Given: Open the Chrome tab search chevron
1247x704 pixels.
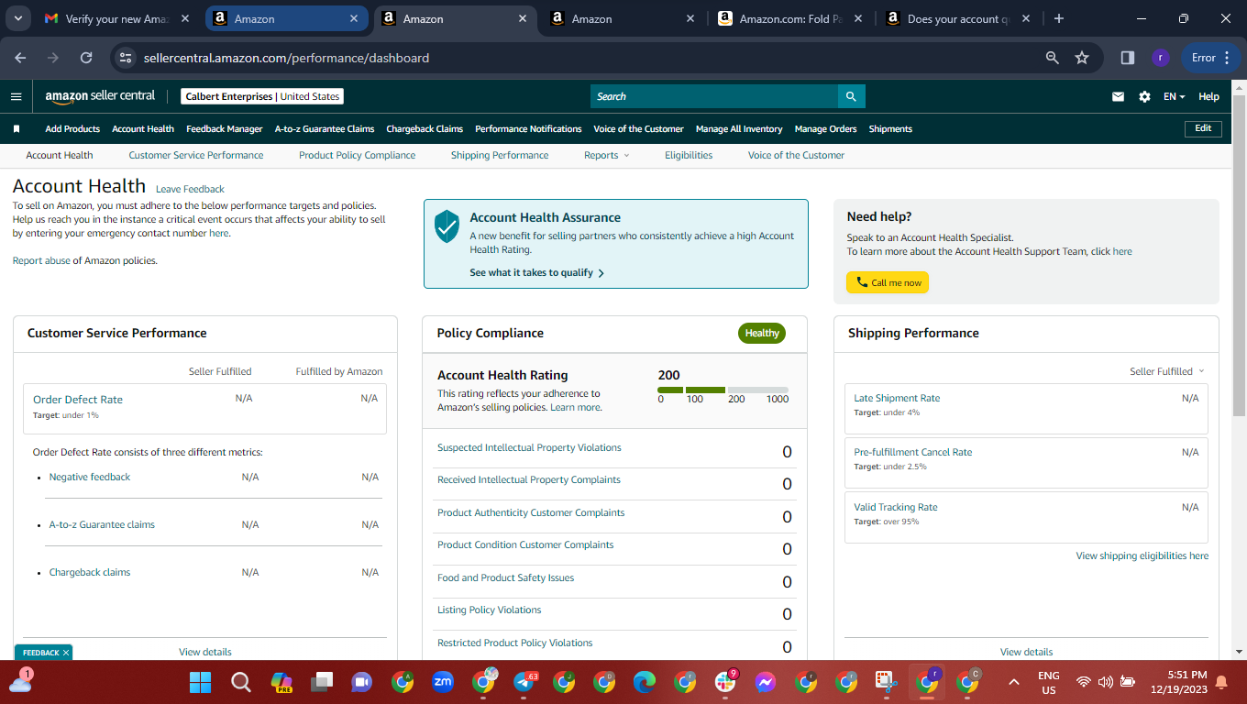Looking at the screenshot, I should (x=19, y=18).
